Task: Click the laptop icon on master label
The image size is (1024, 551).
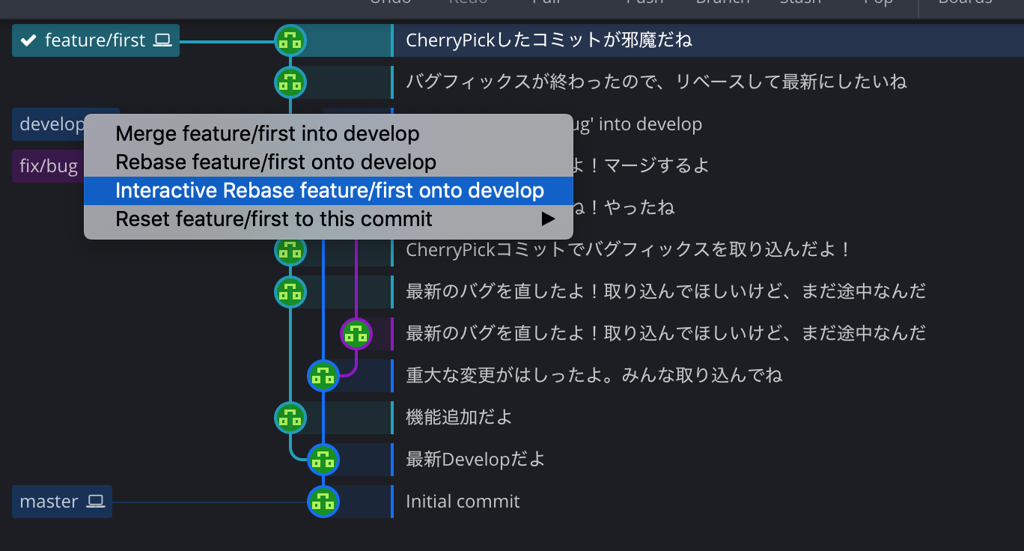Action: point(95,502)
